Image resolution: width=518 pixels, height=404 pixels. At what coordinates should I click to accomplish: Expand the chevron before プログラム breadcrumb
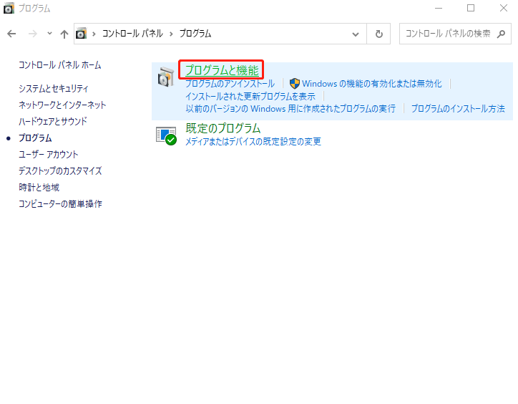(x=171, y=34)
